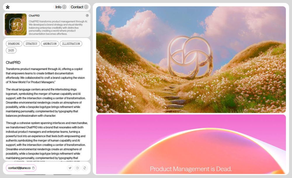Open the Dribbble profile icon

coord(77,168)
